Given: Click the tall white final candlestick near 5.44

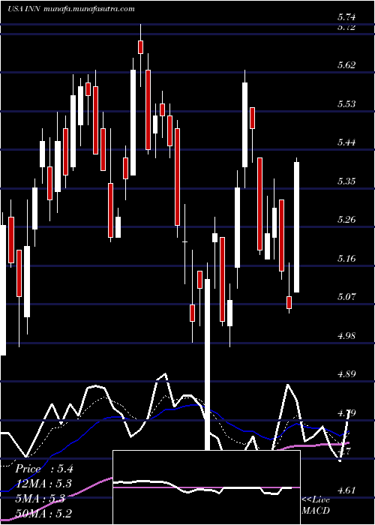Looking at the screenshot, I should (x=296, y=227).
